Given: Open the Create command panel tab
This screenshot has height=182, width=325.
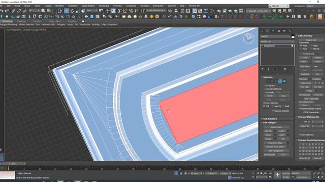Looking at the screenshot, I should click(262, 31).
